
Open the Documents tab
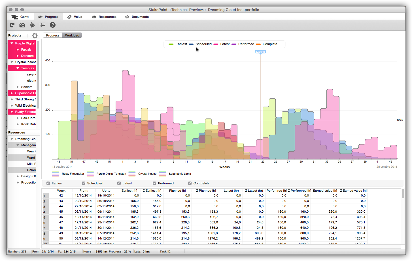tap(137, 17)
